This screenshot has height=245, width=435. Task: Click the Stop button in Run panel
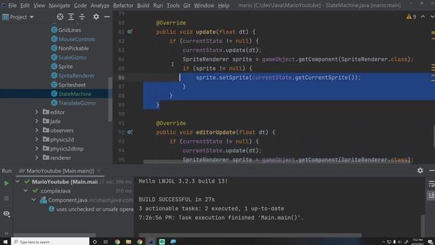click(x=6, y=198)
